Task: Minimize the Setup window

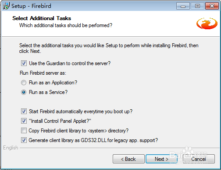Action: pyautogui.click(x=183, y=6)
